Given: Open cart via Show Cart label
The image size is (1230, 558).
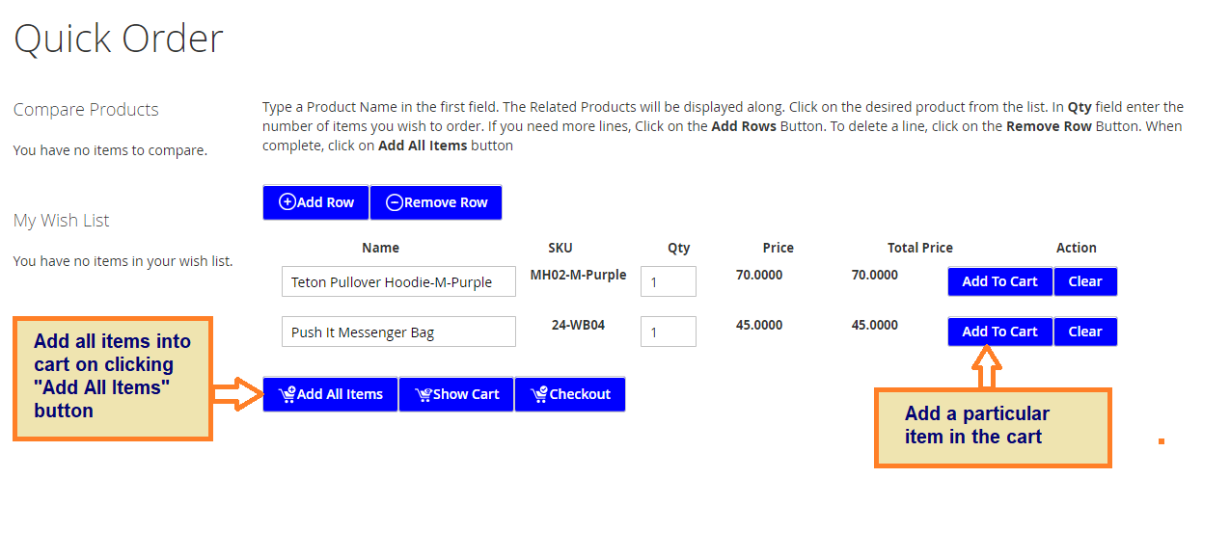Looking at the screenshot, I should click(466, 394).
